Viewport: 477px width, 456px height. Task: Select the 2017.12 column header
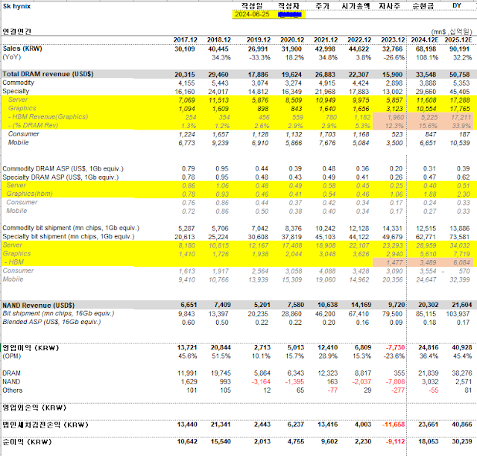pyautogui.click(x=186, y=39)
